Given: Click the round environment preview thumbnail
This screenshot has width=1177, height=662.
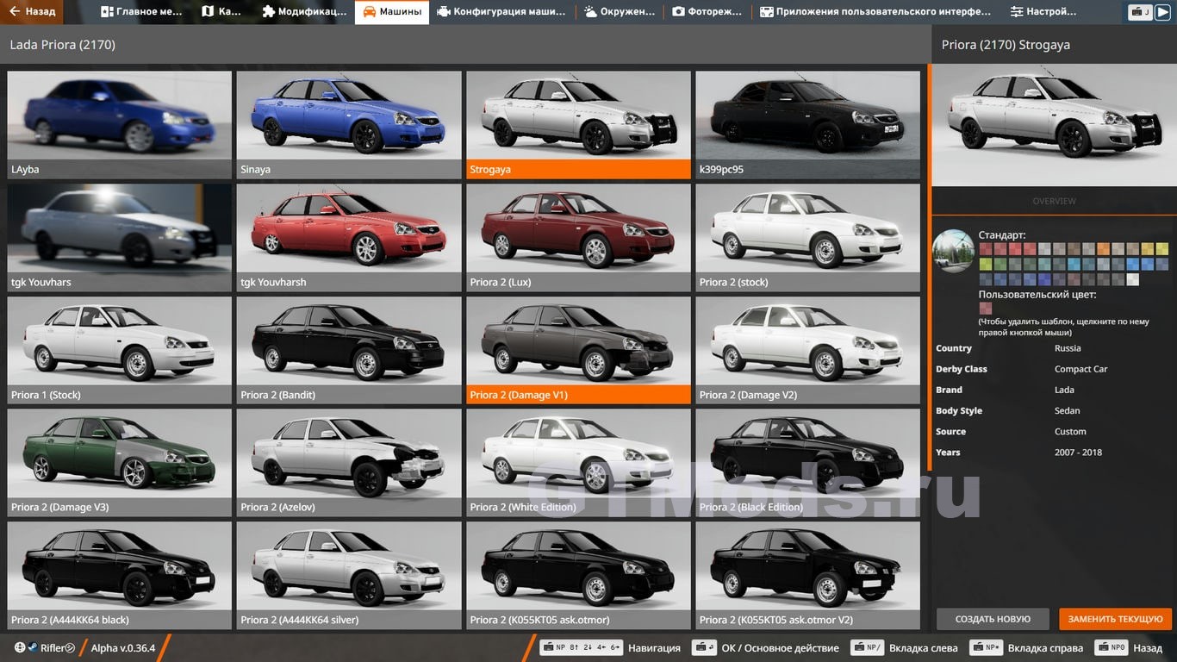Looking at the screenshot, I should pyautogui.click(x=954, y=251).
